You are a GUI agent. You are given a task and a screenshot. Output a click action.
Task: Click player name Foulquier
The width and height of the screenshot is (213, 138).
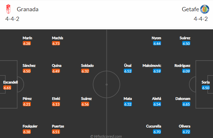click(30, 126)
